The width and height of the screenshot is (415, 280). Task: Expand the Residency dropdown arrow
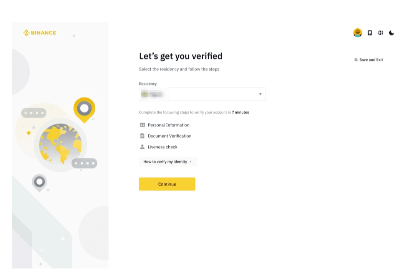tap(260, 94)
